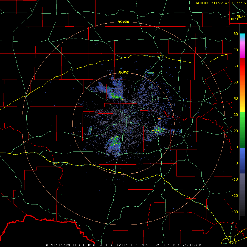This screenshot has width=247, height=247.
Task: Click the small echo north-northeast beyond the 50 NMI ring
Action: click(151, 73)
